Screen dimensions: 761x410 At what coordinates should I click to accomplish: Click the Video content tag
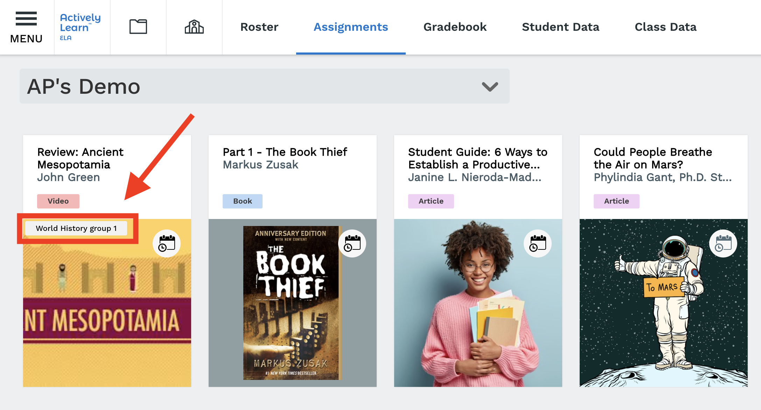(58, 201)
